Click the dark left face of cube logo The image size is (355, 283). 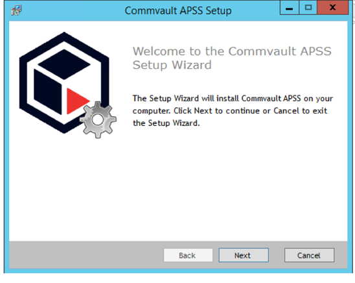tap(47, 92)
